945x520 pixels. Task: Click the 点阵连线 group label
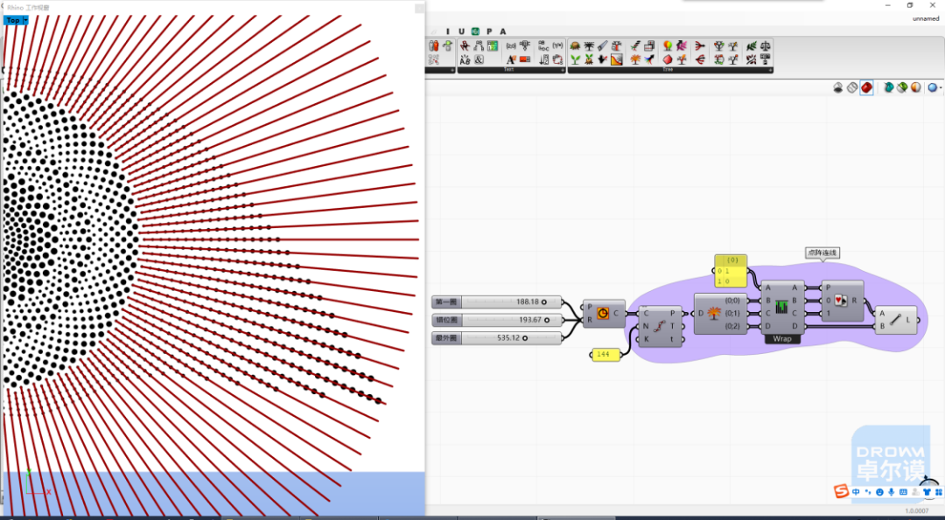pos(822,253)
